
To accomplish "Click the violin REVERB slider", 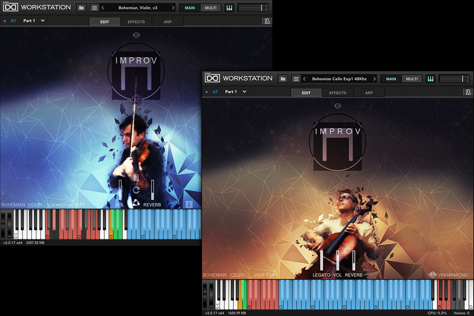I will 152,189.
